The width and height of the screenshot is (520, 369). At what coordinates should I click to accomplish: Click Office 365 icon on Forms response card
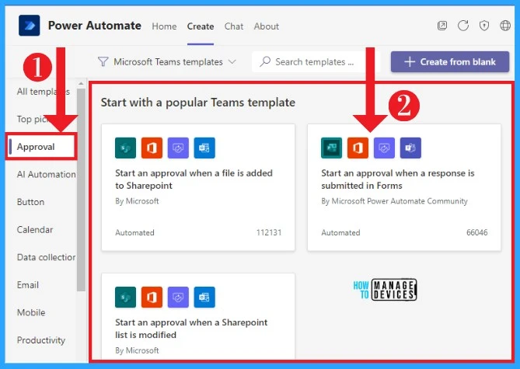358,148
